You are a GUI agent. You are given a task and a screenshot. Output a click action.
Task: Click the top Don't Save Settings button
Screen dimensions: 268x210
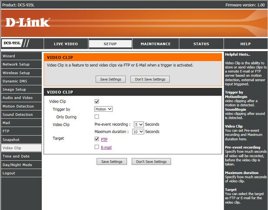pos(150,79)
